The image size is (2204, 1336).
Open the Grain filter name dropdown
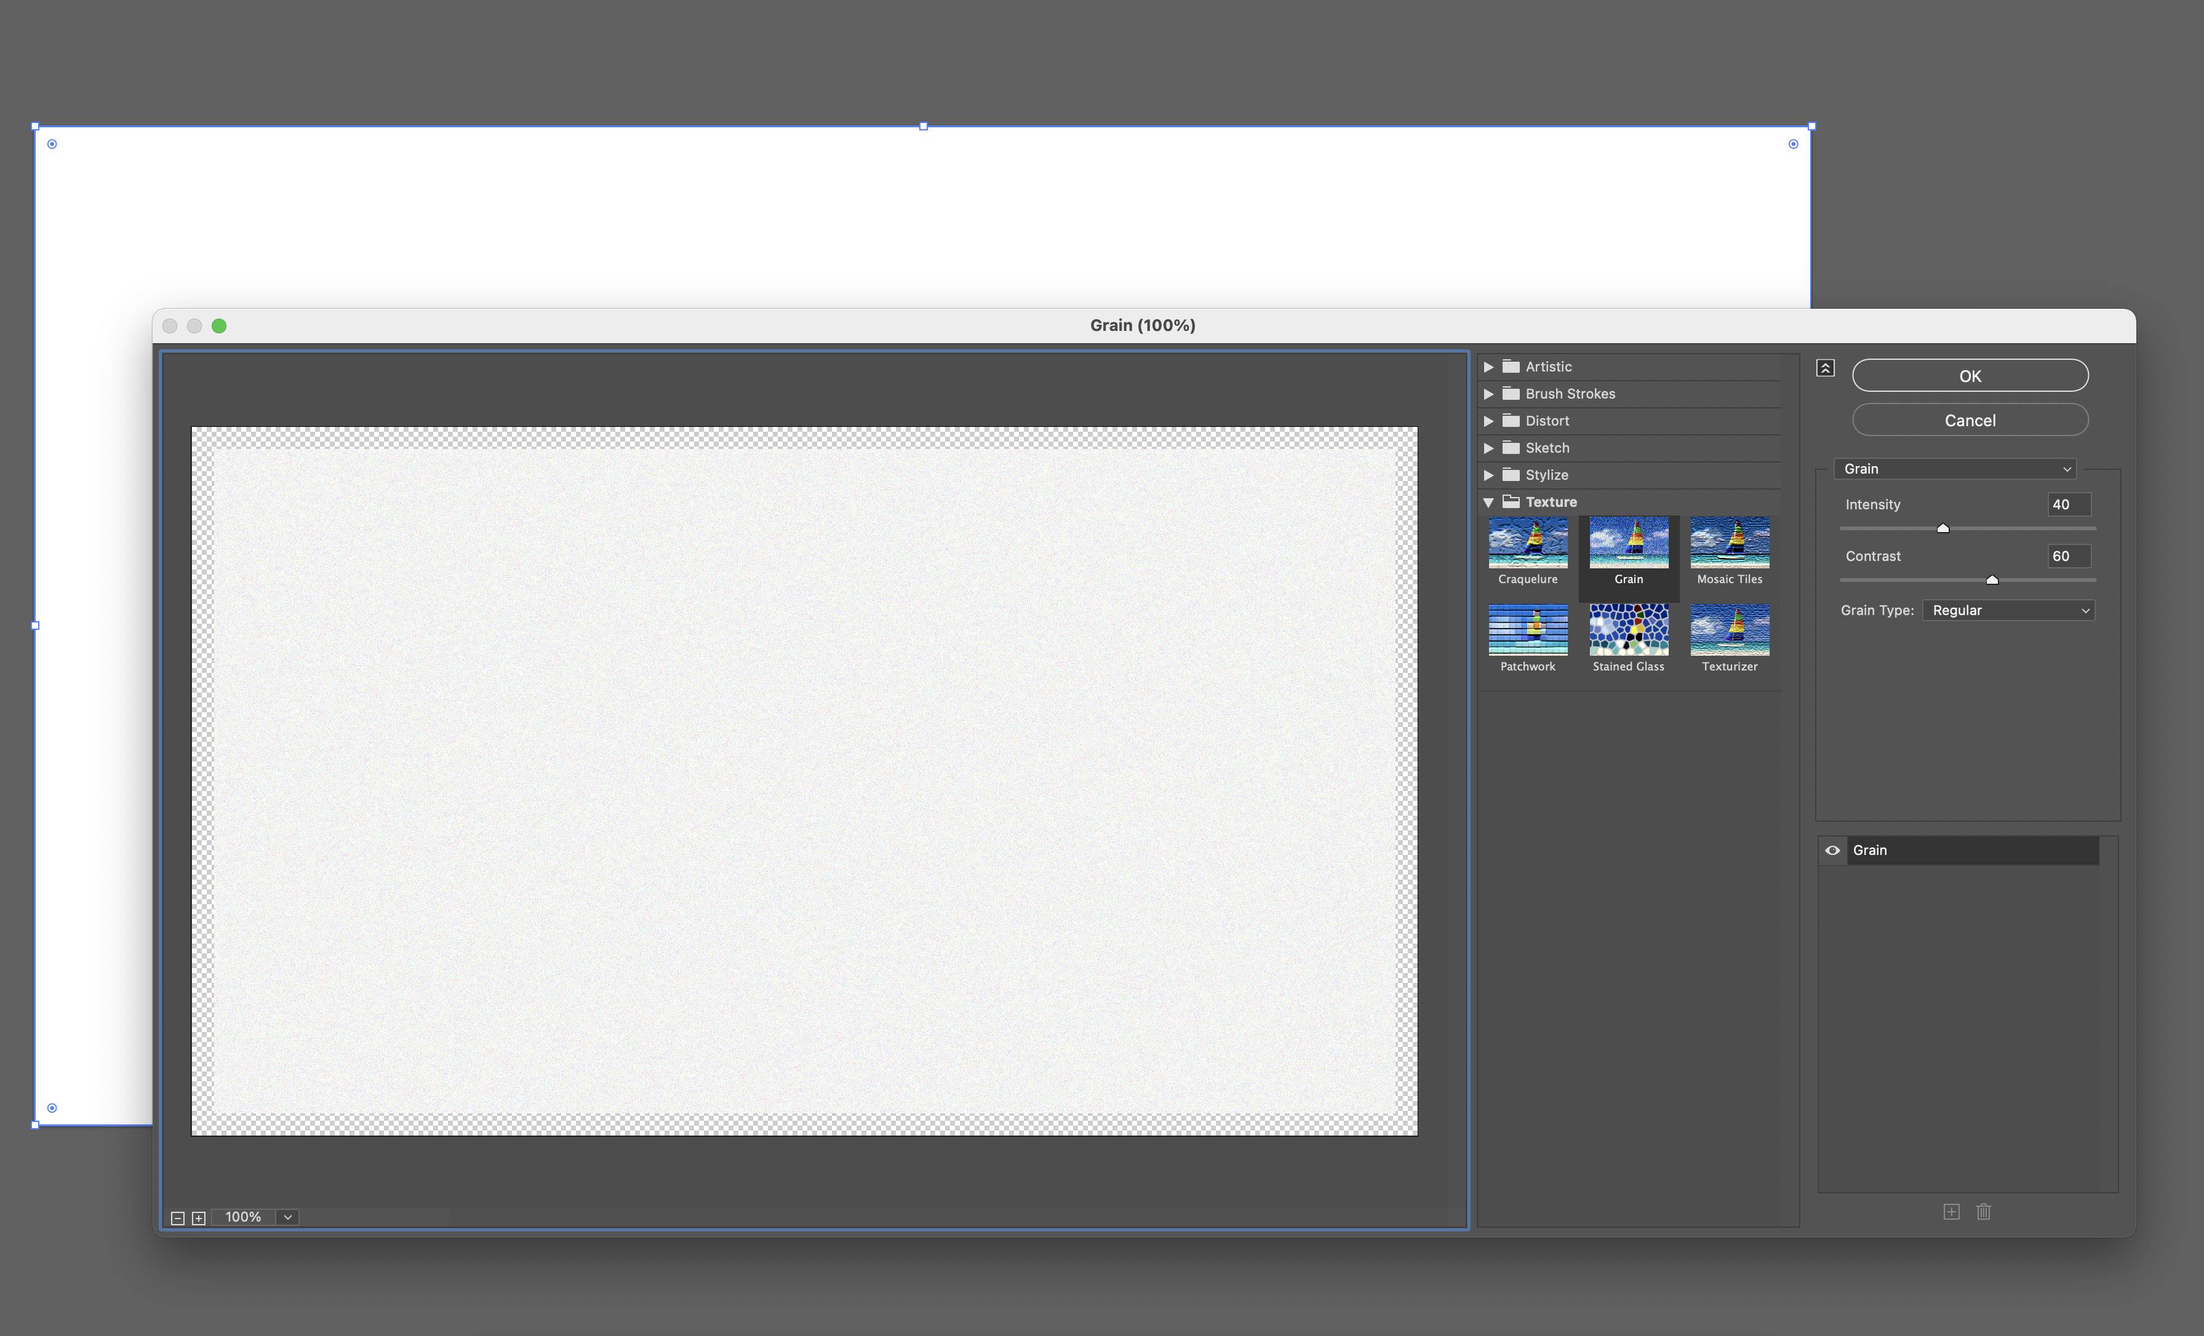[x=1954, y=469]
